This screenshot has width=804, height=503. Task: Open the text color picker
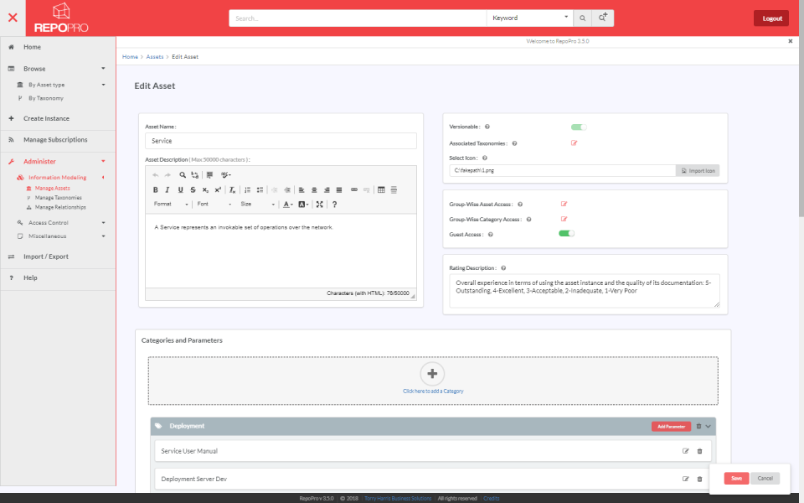[285, 203]
